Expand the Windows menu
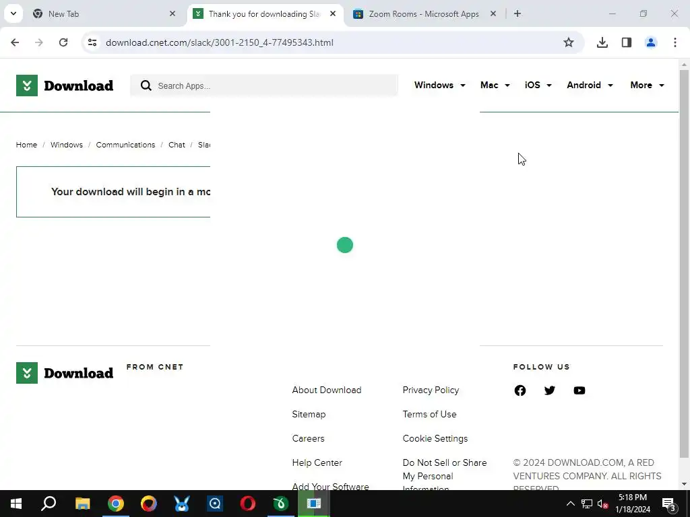Screen dimensions: 690x517 (x=439, y=85)
